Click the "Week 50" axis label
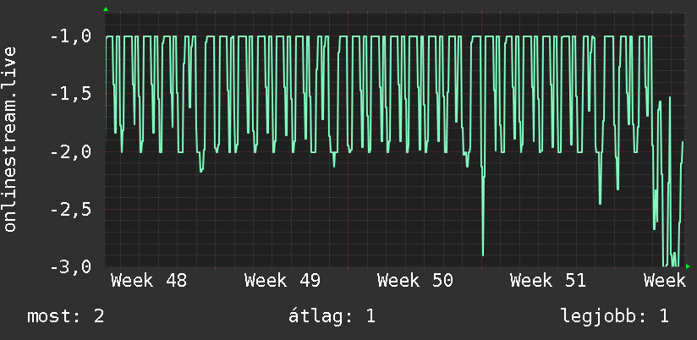This screenshot has height=340, width=697. click(415, 281)
